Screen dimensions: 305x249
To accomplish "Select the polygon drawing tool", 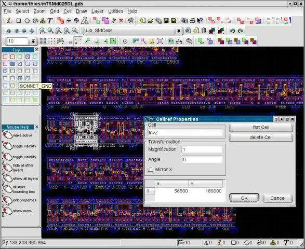I will (27, 21).
